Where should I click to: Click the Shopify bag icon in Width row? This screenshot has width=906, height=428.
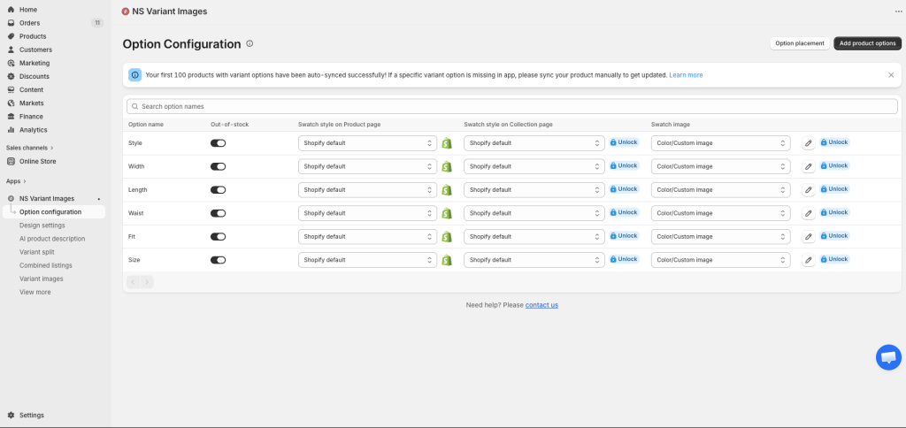pyautogui.click(x=447, y=166)
